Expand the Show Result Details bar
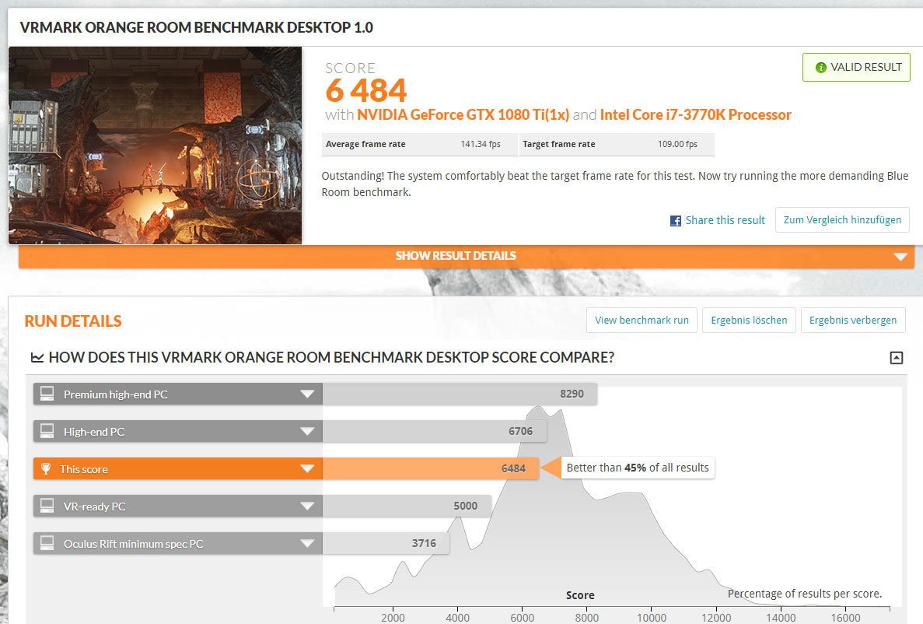The height and width of the screenshot is (624, 923). point(467,256)
